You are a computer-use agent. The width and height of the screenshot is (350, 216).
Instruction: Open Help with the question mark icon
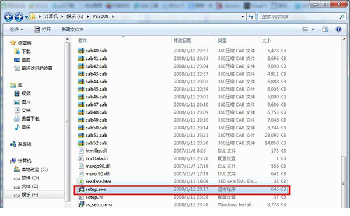(x=338, y=29)
